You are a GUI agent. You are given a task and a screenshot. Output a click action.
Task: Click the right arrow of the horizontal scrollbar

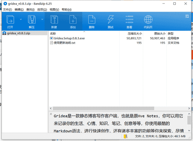click(189, 108)
